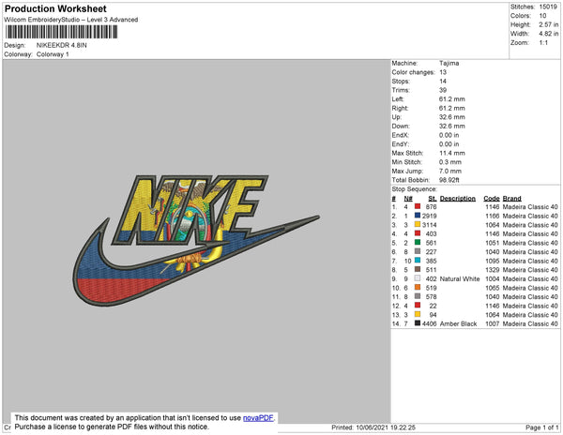Select the green swatch in stop row 5
The height and width of the screenshot is (435, 563).
[x=418, y=243]
